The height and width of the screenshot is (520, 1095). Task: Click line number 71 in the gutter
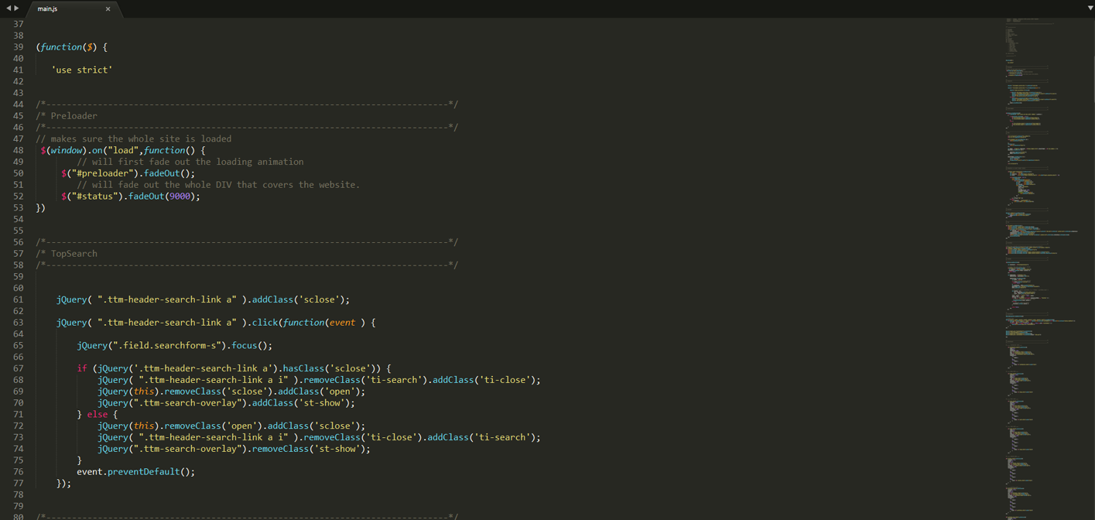(x=18, y=414)
